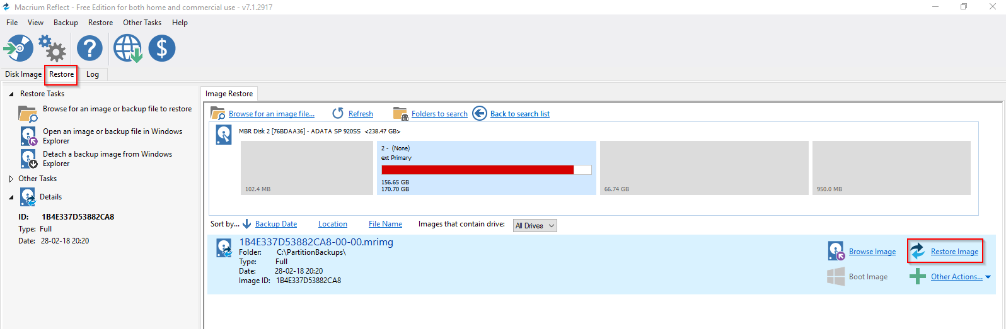The width and height of the screenshot is (1006, 329).
Task: Click the dollar sign purchase icon
Action: [162, 48]
